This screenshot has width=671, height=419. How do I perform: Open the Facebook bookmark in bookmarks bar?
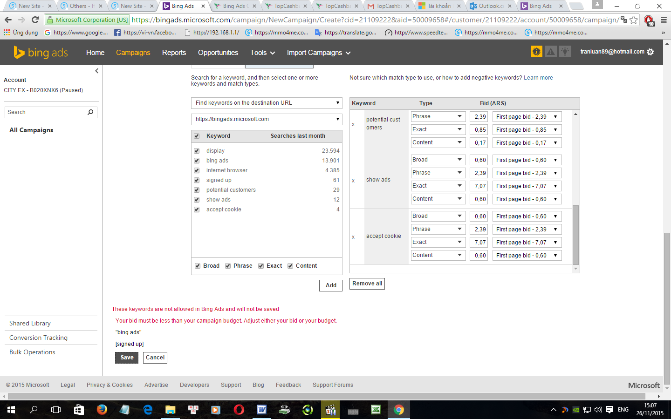[x=145, y=33]
